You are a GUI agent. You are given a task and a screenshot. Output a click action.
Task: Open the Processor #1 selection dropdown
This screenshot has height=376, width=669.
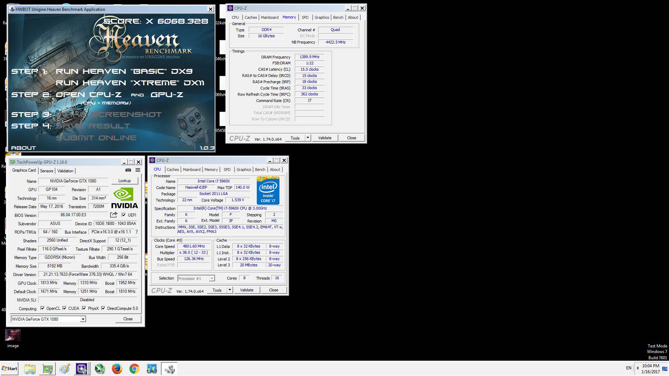pos(196,278)
